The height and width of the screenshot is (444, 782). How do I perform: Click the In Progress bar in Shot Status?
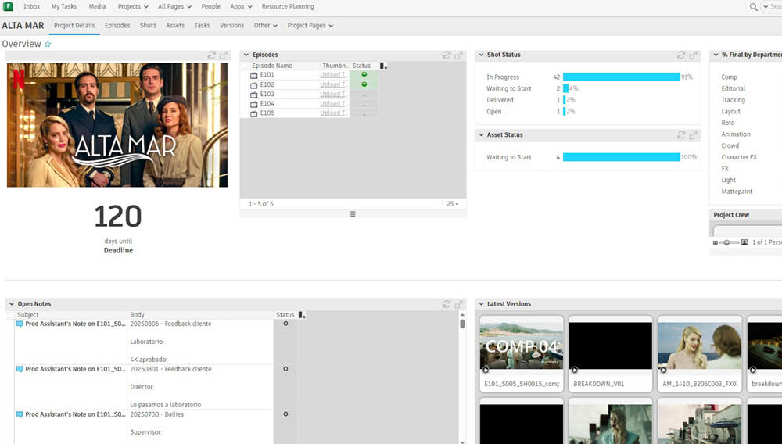(621, 77)
